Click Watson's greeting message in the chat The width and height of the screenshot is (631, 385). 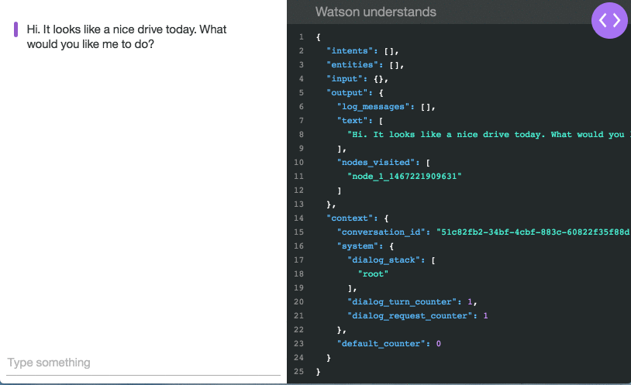pos(126,36)
